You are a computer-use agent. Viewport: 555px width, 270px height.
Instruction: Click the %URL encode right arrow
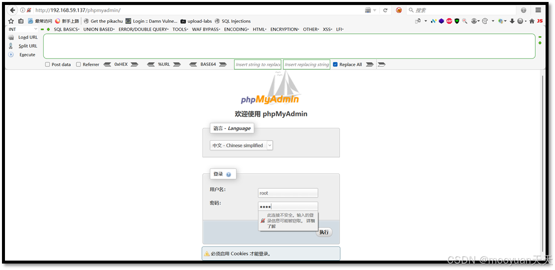177,65
